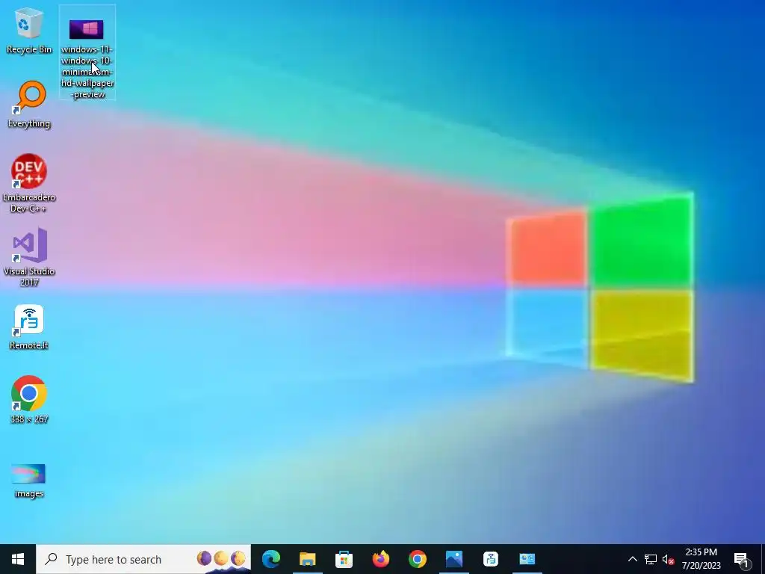Open the last taskbar app with monitor icon
The image size is (765, 574).
[527, 559]
